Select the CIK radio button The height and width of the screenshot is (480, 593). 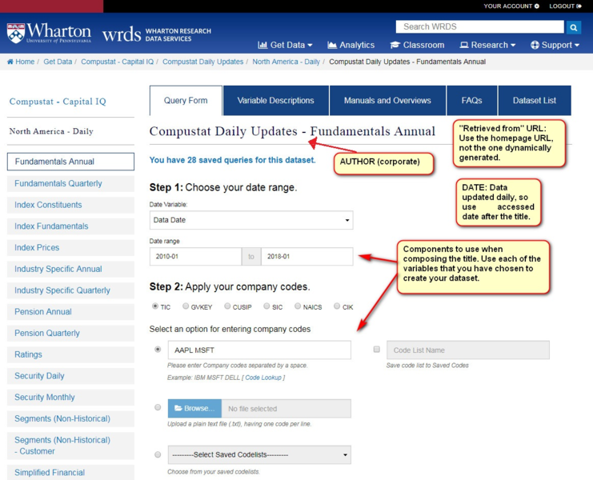pos(337,306)
